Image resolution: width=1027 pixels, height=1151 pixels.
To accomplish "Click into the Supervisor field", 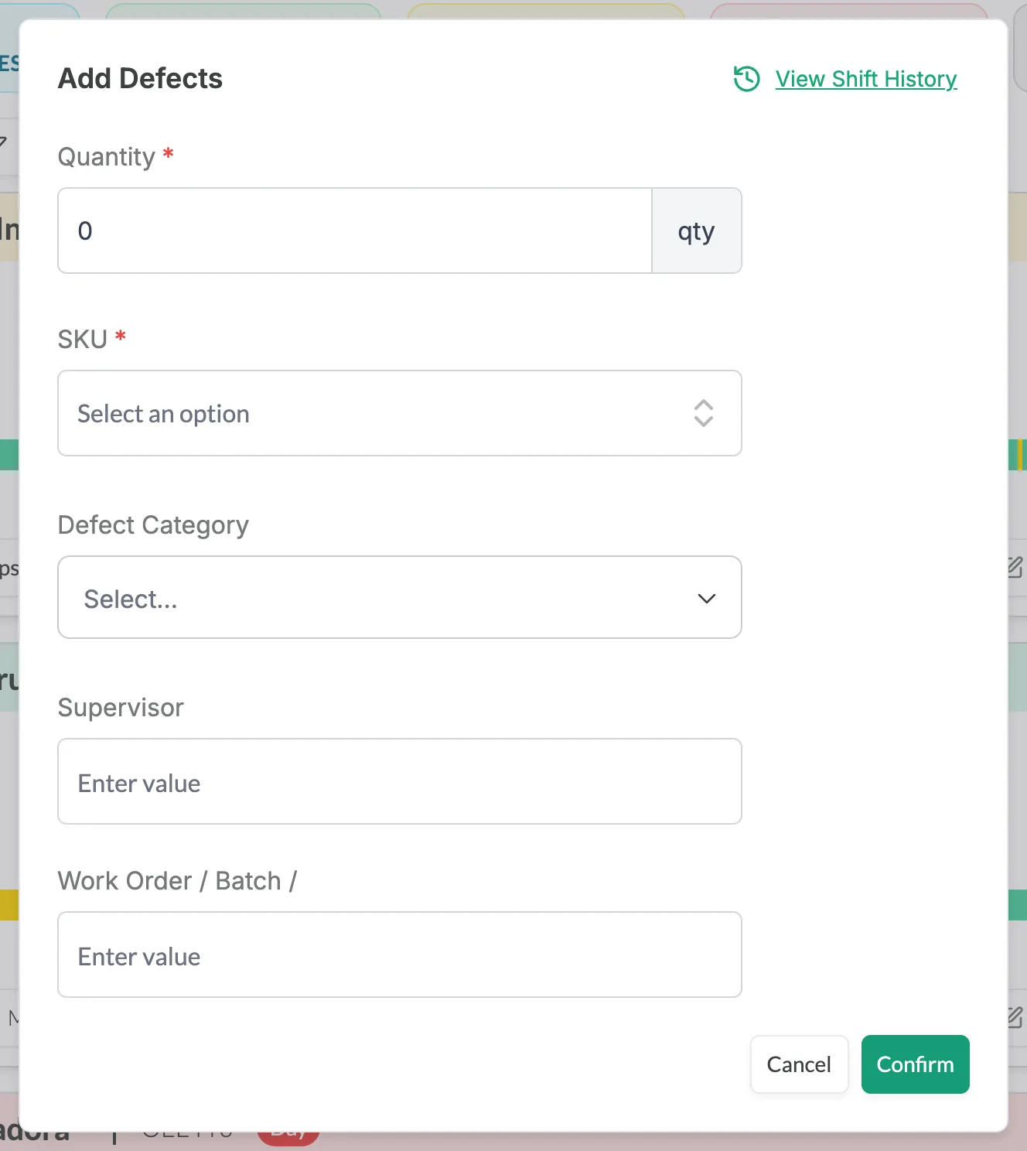I will pos(400,781).
